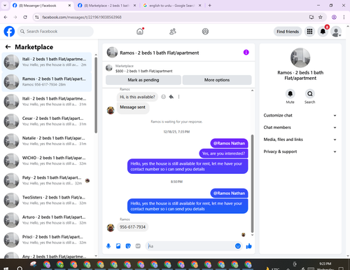This screenshot has width=350, height=270.
Task: Choose a sticker icon
Action: pyautogui.click(x=128, y=246)
